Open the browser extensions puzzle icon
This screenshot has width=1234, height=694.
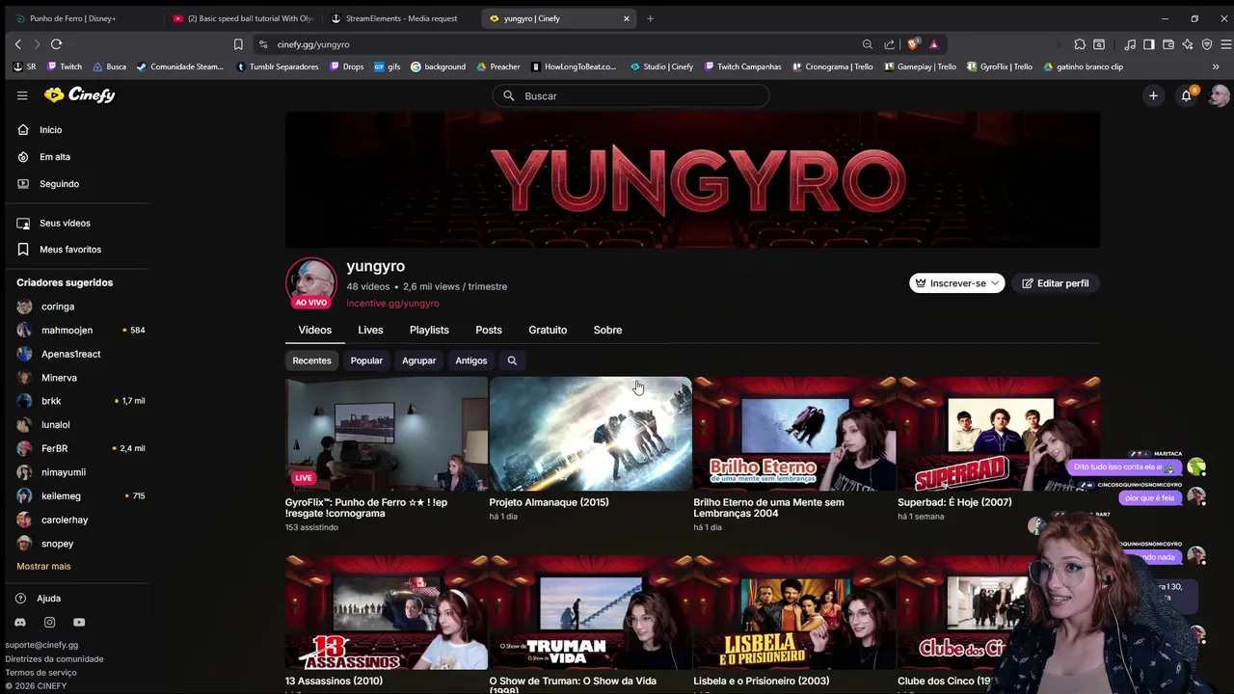click(x=1080, y=44)
